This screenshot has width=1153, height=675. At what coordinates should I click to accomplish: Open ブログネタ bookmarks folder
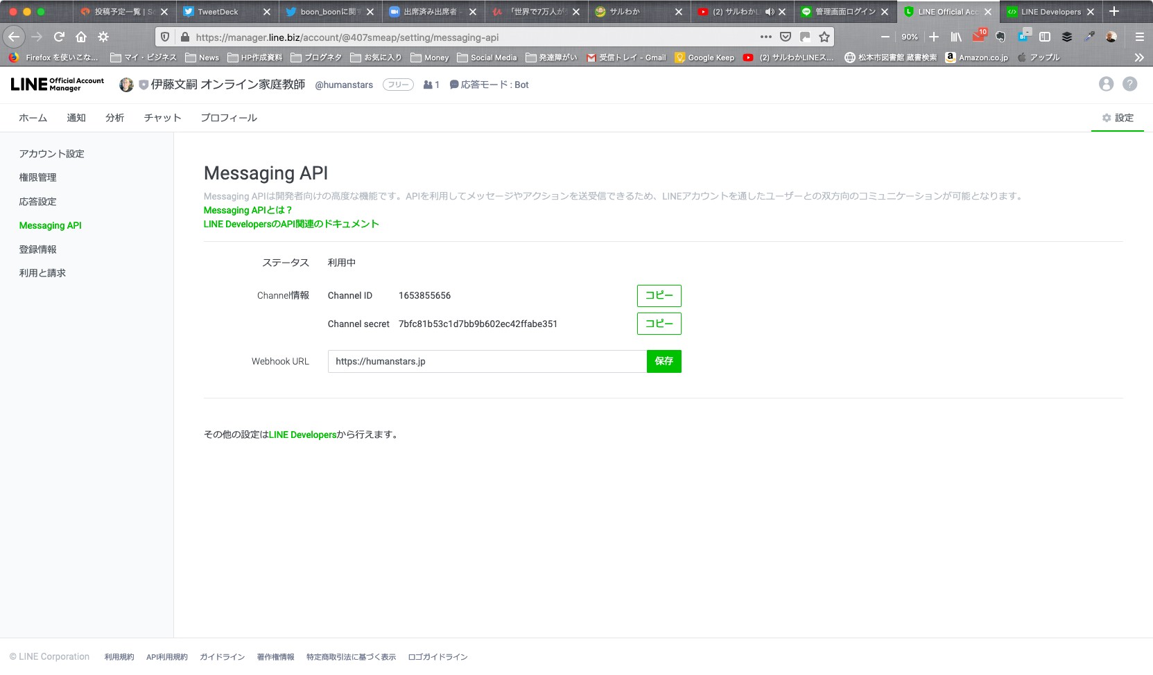[316, 58]
